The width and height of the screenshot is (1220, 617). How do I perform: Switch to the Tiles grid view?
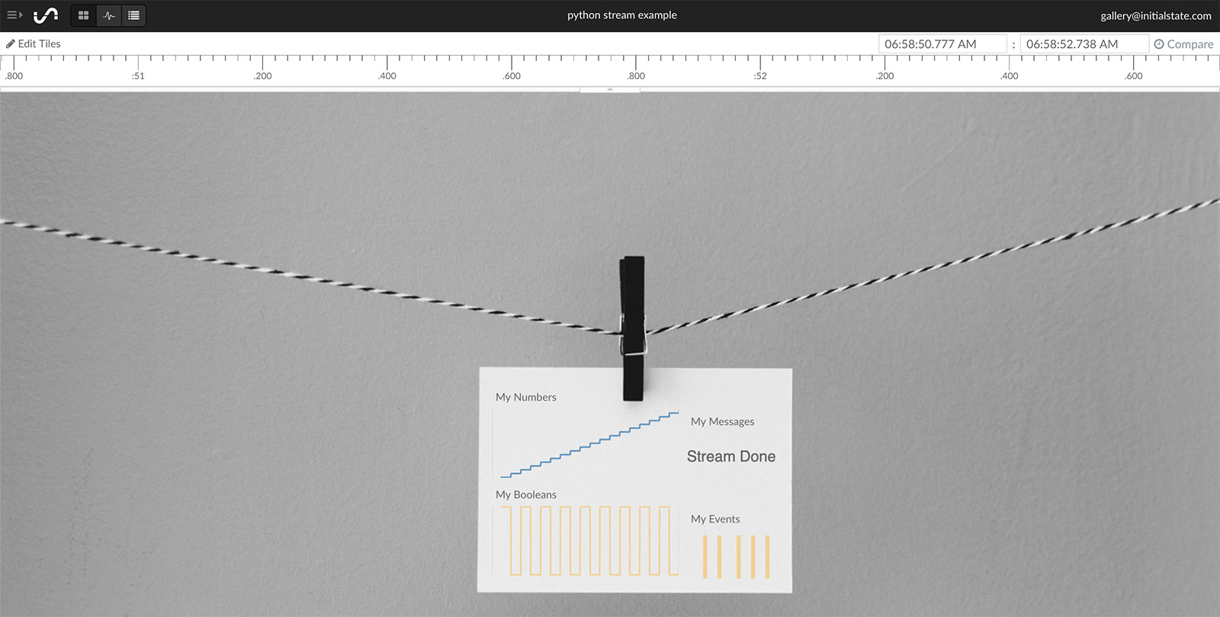[x=84, y=15]
